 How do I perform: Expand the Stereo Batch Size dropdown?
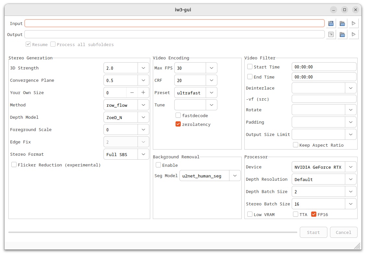351,204
